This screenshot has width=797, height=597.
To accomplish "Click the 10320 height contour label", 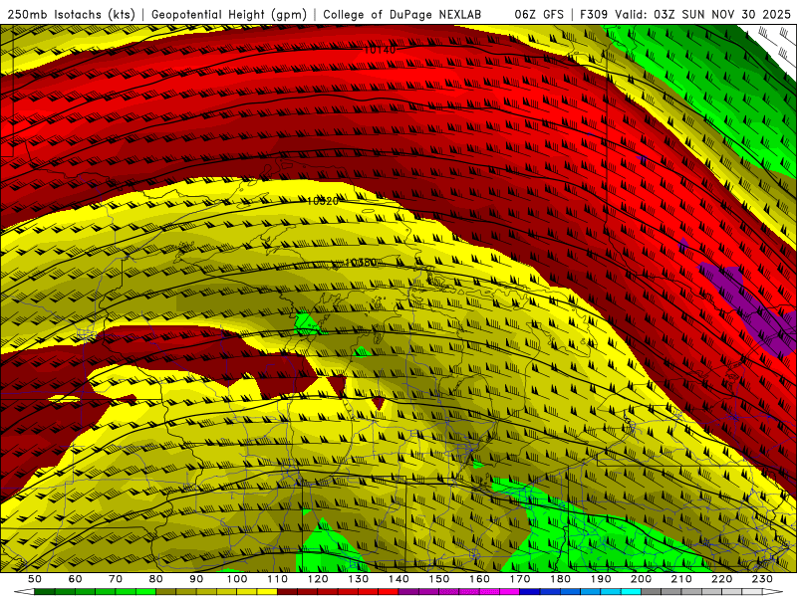I will click(323, 201).
